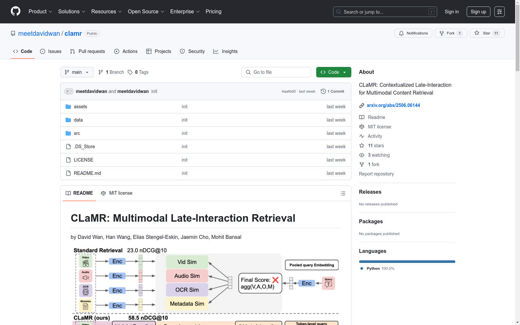Screen dimensions: 520x325
Task: Open the GitHub homepage logo
Action: point(16,11)
